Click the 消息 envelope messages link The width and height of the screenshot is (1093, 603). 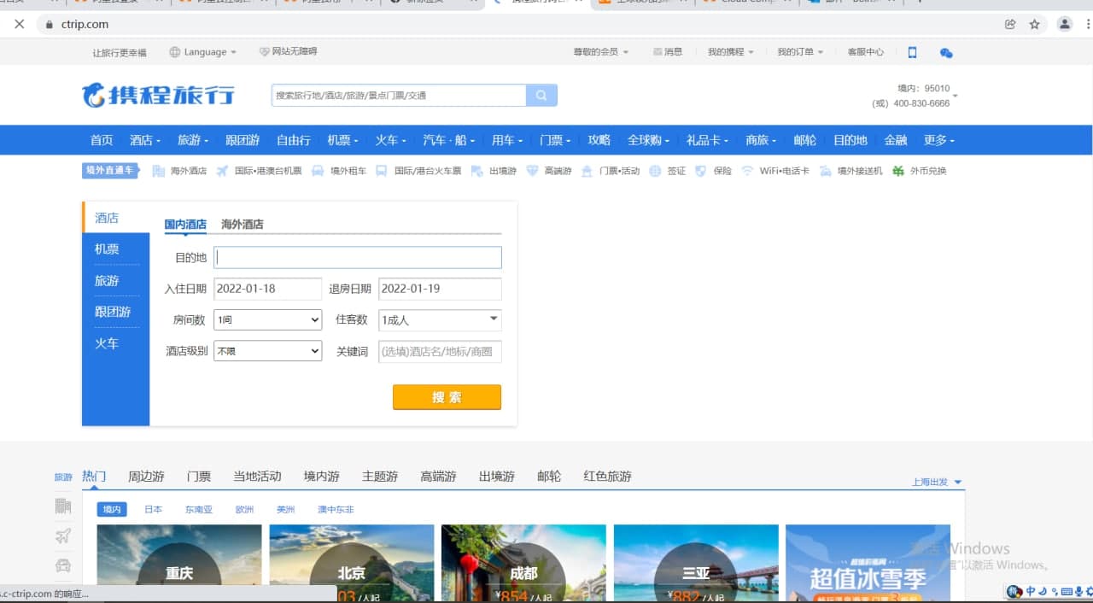click(x=668, y=52)
